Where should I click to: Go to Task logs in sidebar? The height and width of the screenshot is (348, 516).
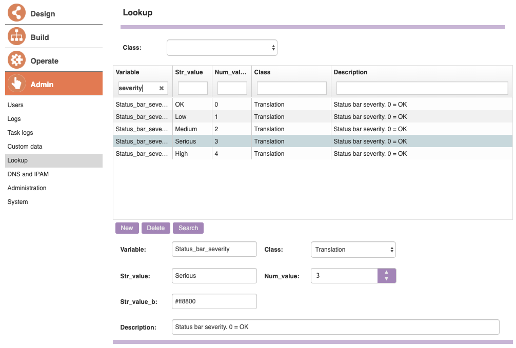[20, 133]
